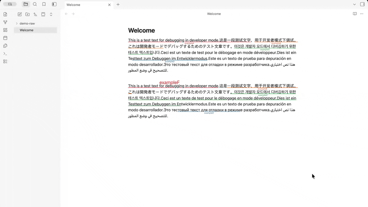Switch to reading view book icon

[355, 14]
